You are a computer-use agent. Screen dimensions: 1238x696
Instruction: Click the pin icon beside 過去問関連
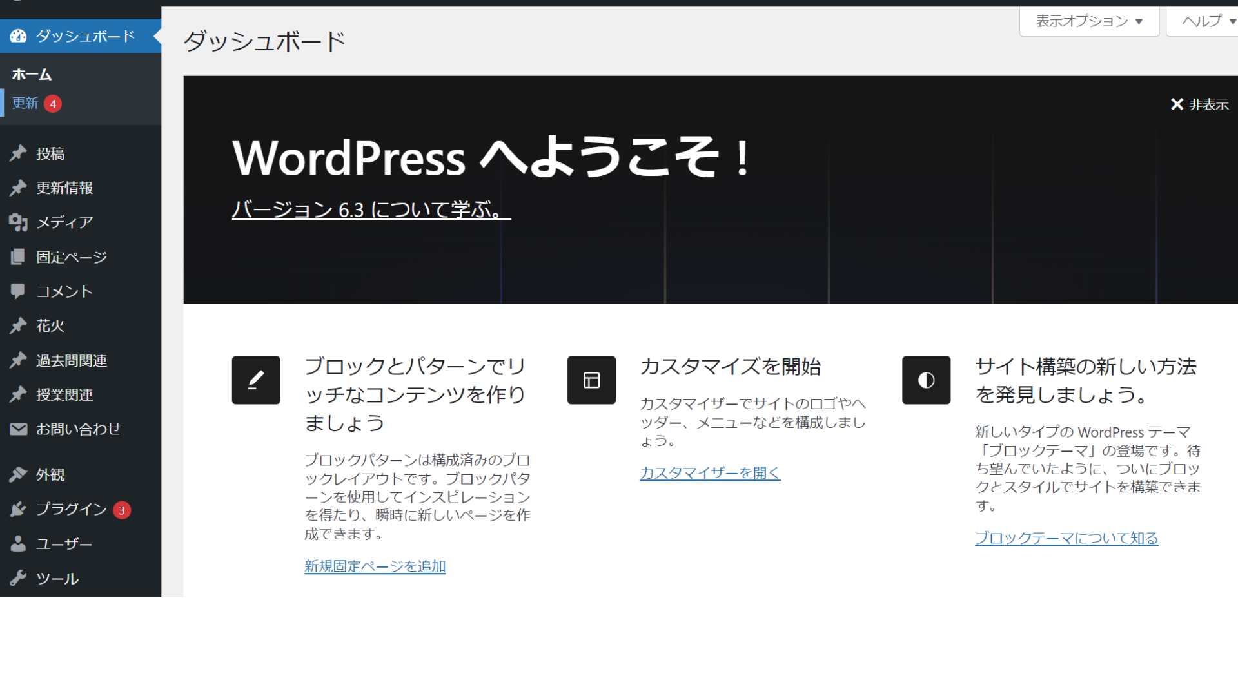coord(18,360)
